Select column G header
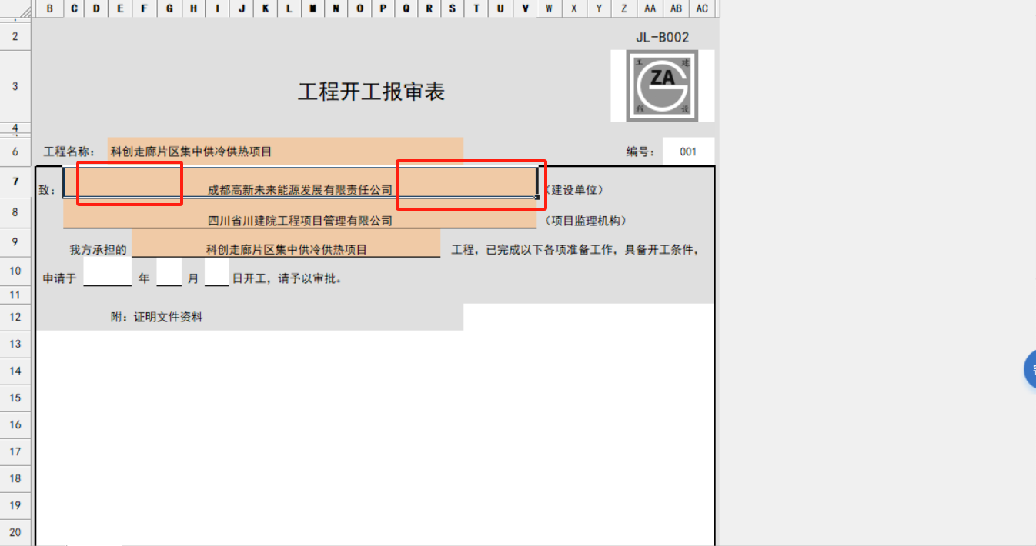The width and height of the screenshot is (1036, 546). coord(169,8)
